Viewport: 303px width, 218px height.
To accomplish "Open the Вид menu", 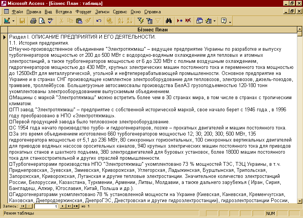I will point(48,12).
